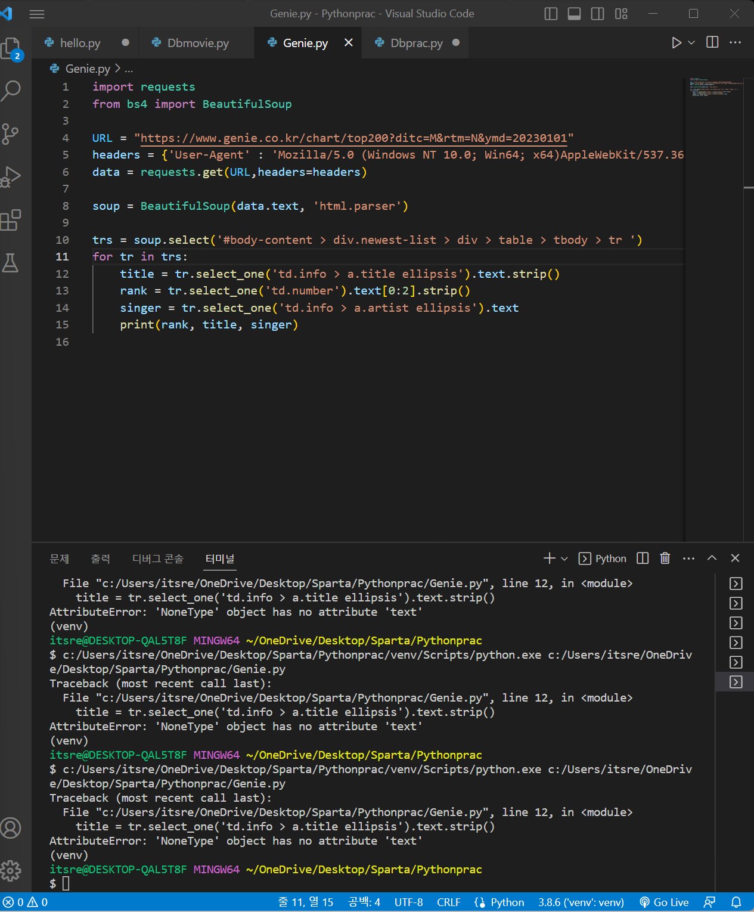The width and height of the screenshot is (754, 912).
Task: Close the terminal panel
Action: tap(735, 558)
